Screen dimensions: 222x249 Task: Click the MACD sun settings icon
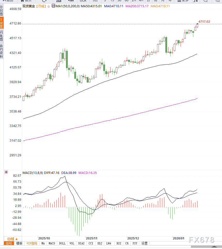coord(6,172)
